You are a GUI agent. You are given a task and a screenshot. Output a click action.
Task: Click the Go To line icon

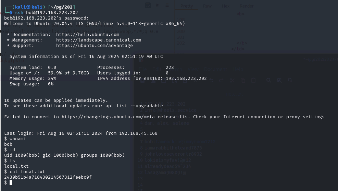coord(290,81)
